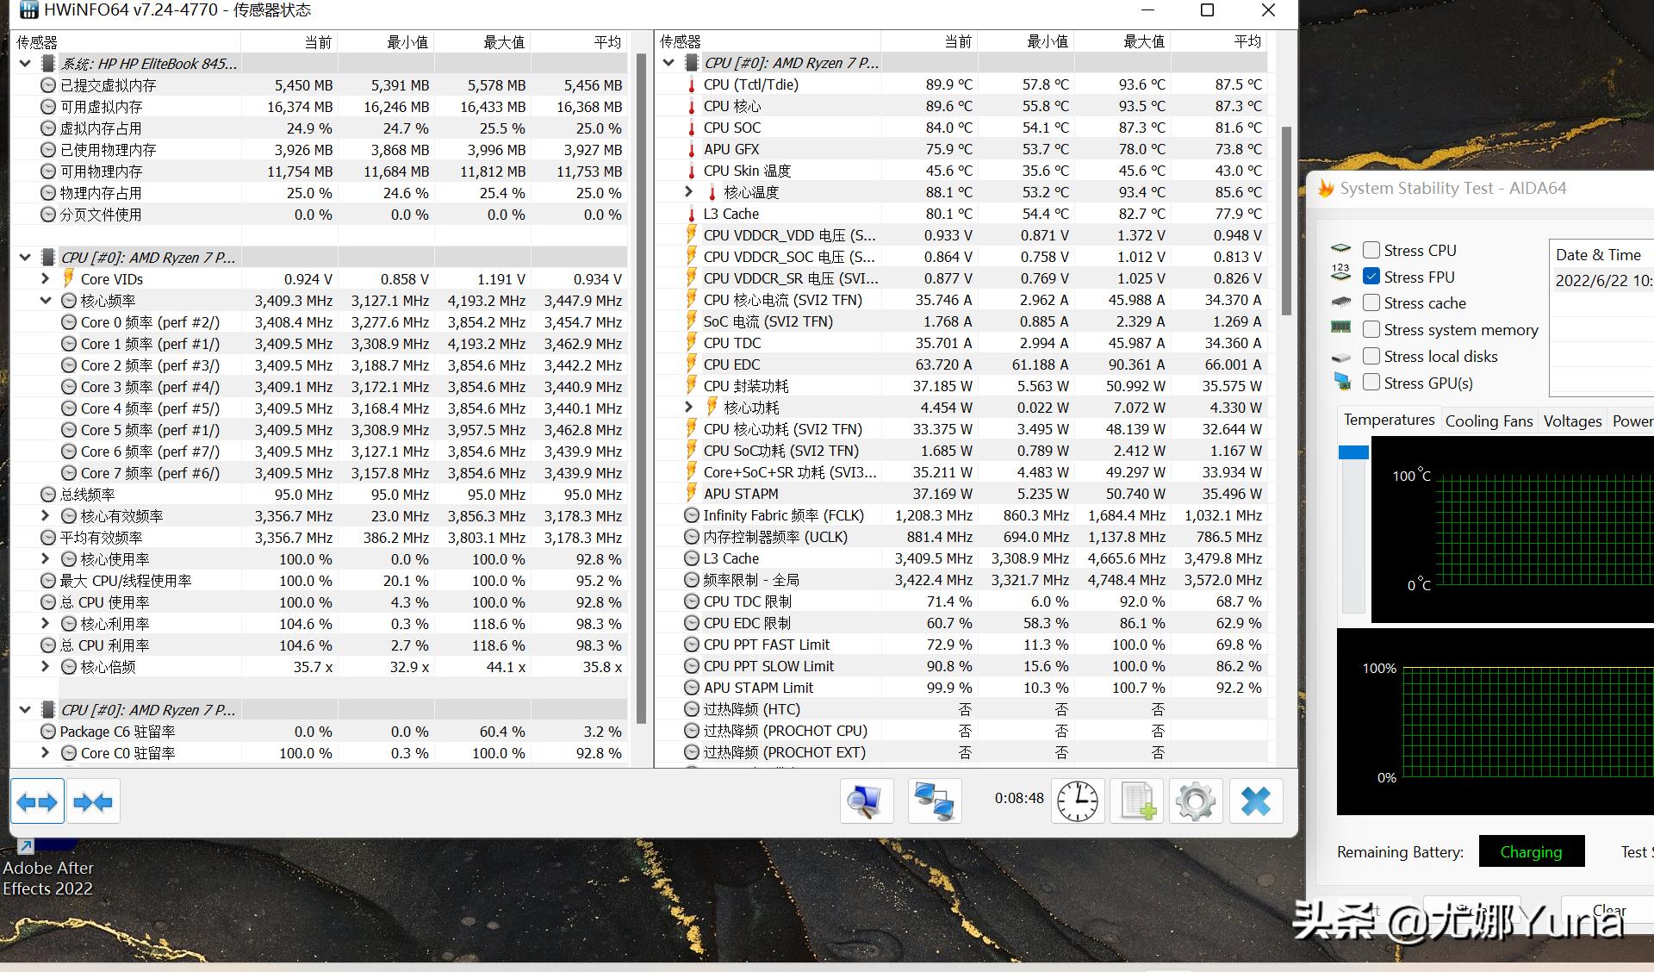The width and height of the screenshot is (1654, 972).
Task: Click the expand layout arrows icon
Action: (37, 802)
